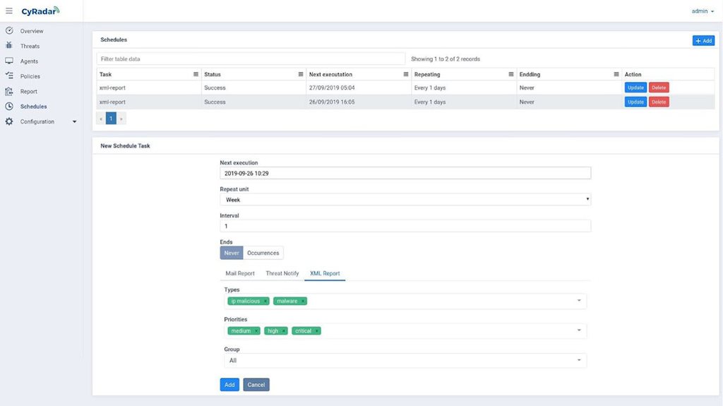This screenshot has height=406, width=723.
Task: Click the Threats bug icon
Action: point(9,46)
